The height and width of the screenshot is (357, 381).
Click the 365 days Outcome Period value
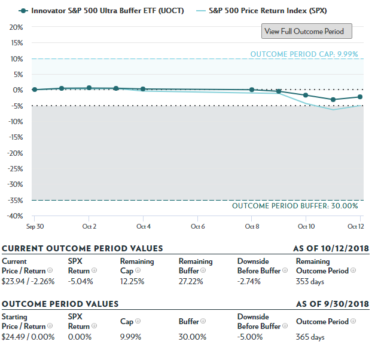[310, 337]
